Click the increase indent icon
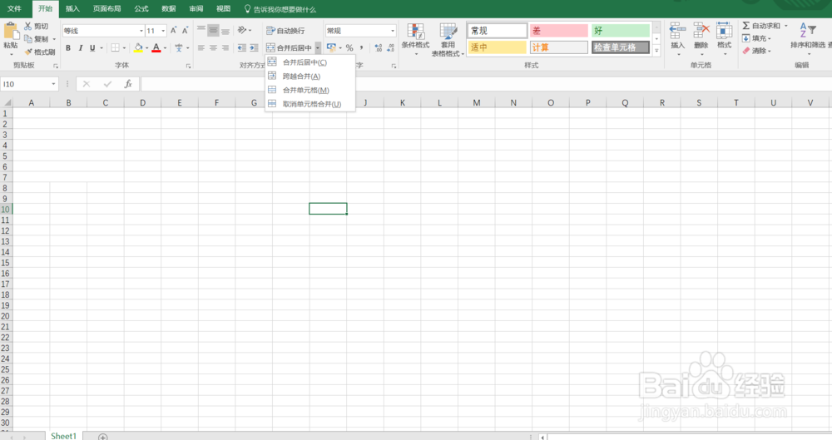 (x=254, y=47)
